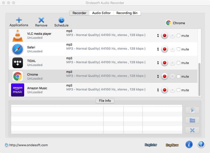Open format dropdown for VLC media player

point(158,36)
